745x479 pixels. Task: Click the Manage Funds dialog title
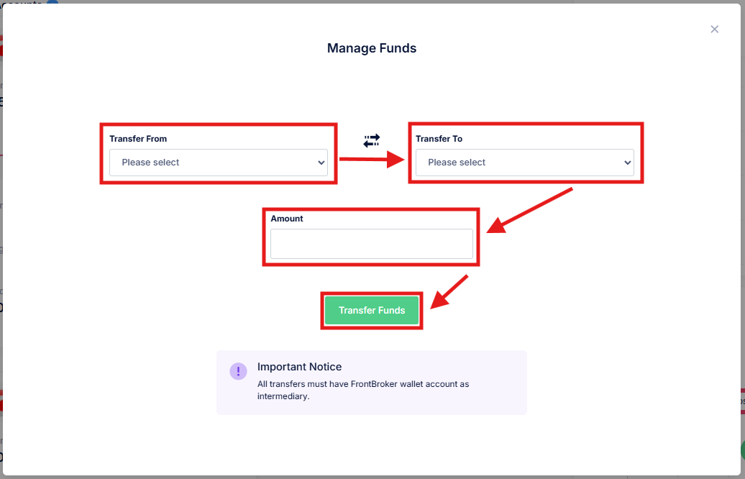[372, 48]
